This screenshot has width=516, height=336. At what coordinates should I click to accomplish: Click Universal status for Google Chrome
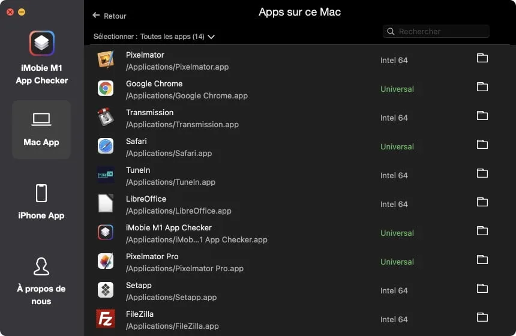pos(397,89)
